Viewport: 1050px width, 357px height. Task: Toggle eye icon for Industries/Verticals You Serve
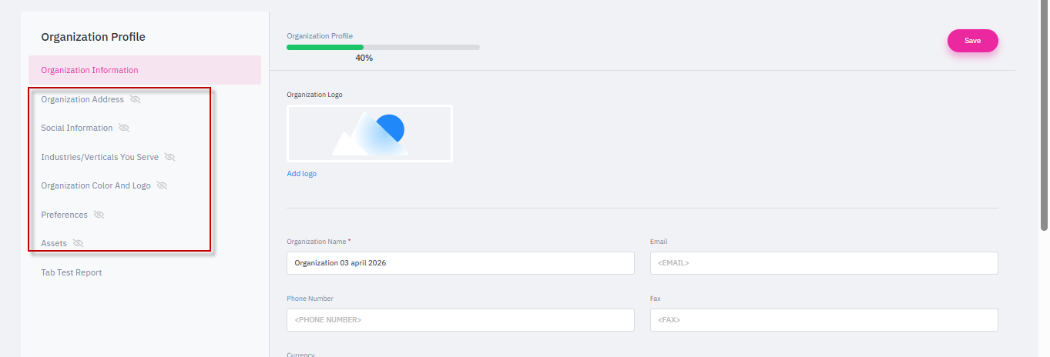[170, 157]
